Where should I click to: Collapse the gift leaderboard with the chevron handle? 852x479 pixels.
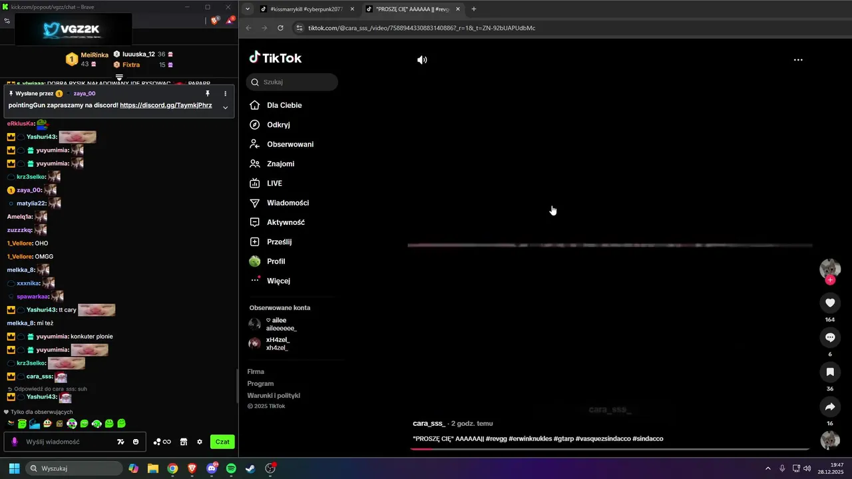(119, 77)
